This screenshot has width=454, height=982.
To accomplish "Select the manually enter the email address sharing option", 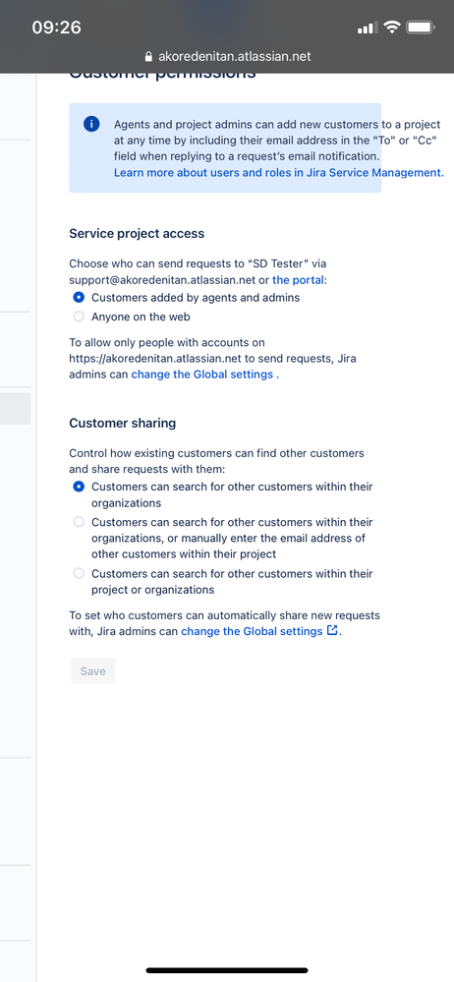I will point(79,522).
